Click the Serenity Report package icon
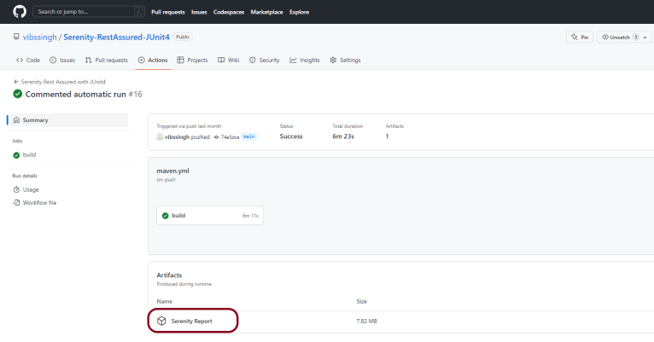 (161, 321)
